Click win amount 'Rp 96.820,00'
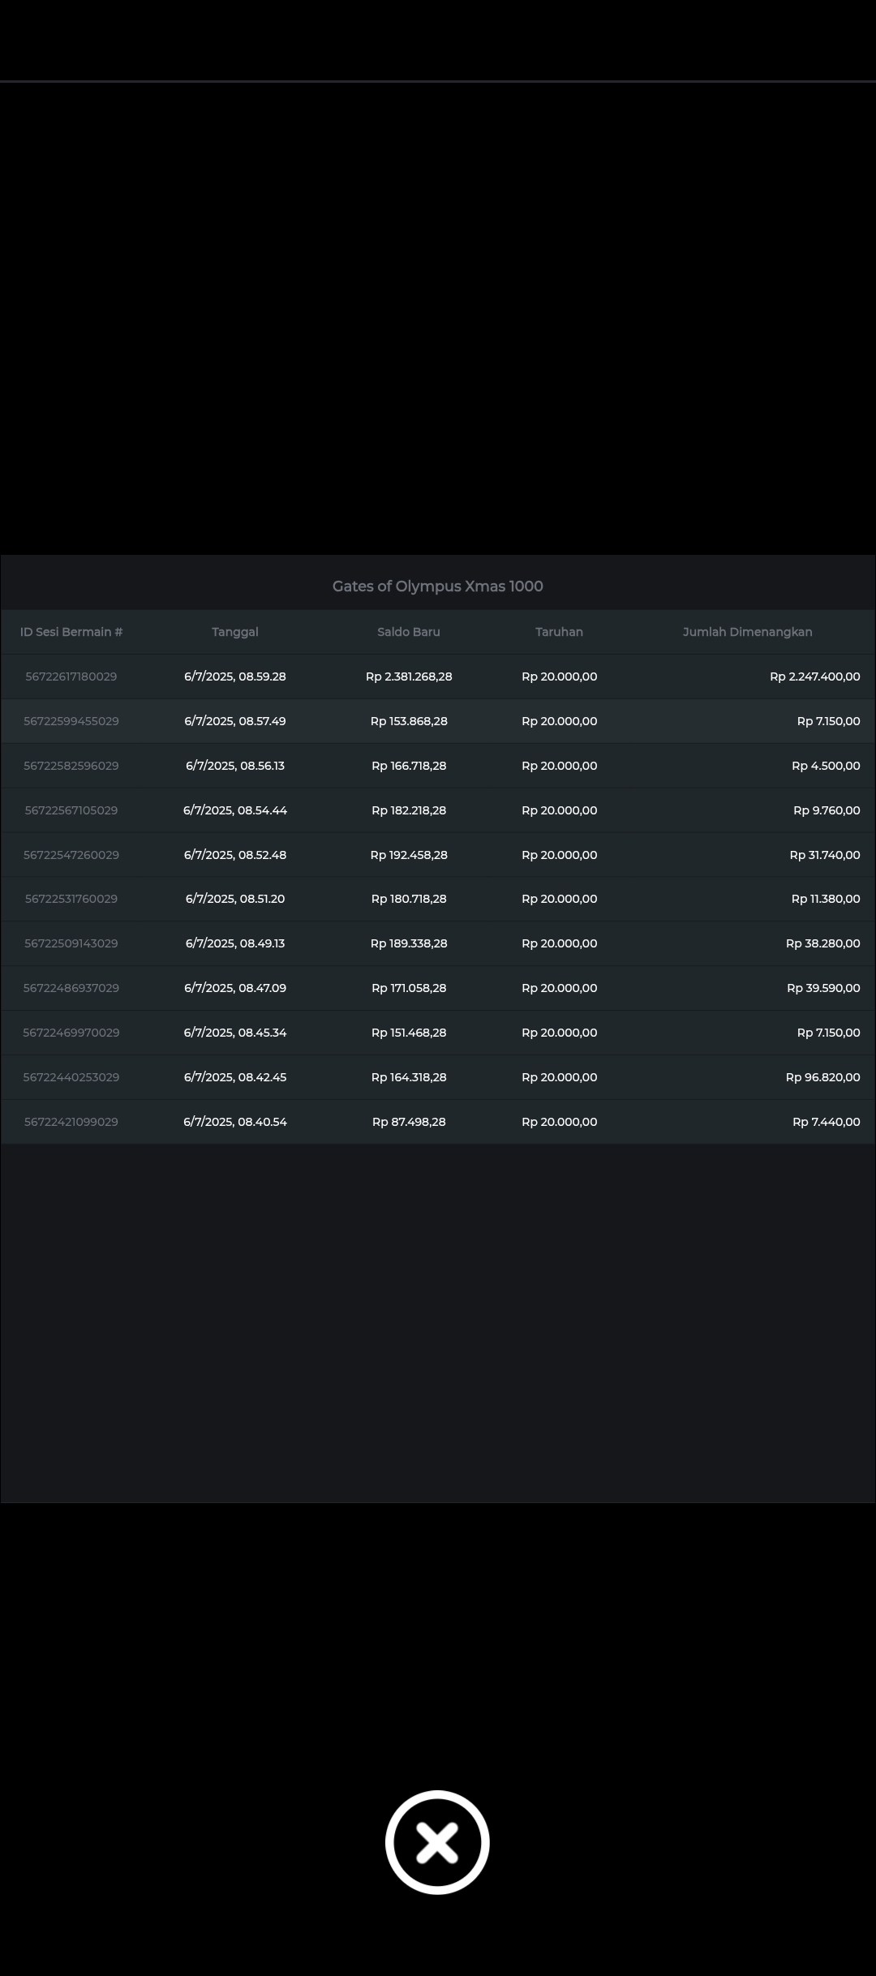This screenshot has width=876, height=1976. pos(823,1077)
